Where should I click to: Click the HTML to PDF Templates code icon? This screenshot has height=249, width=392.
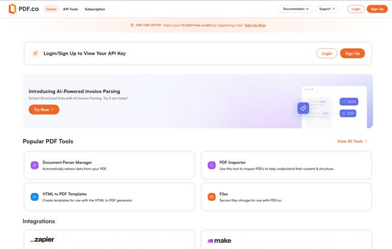click(x=34, y=197)
